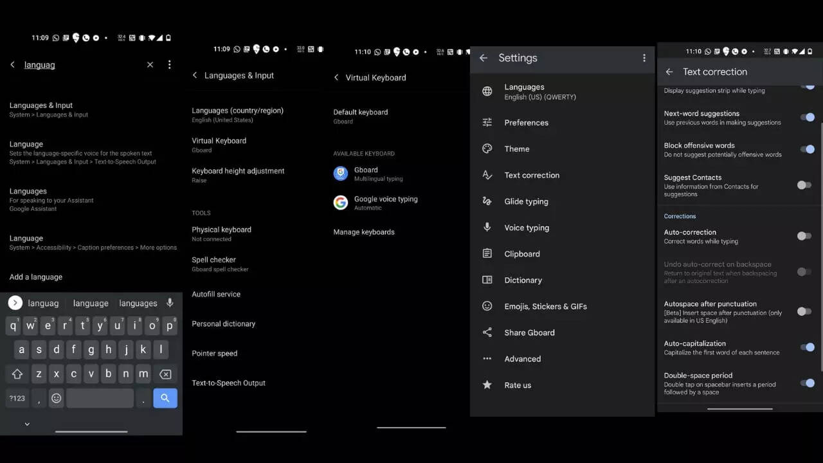Tap palette icon next to Theme
Viewport: 823px width, 463px height.
[487, 149]
